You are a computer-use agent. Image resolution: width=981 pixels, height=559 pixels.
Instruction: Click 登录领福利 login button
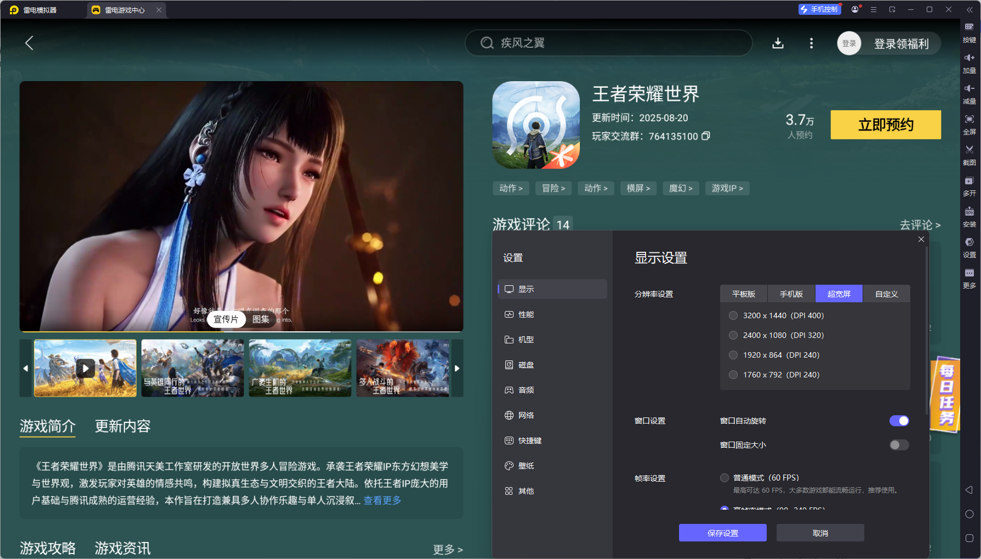tap(902, 44)
